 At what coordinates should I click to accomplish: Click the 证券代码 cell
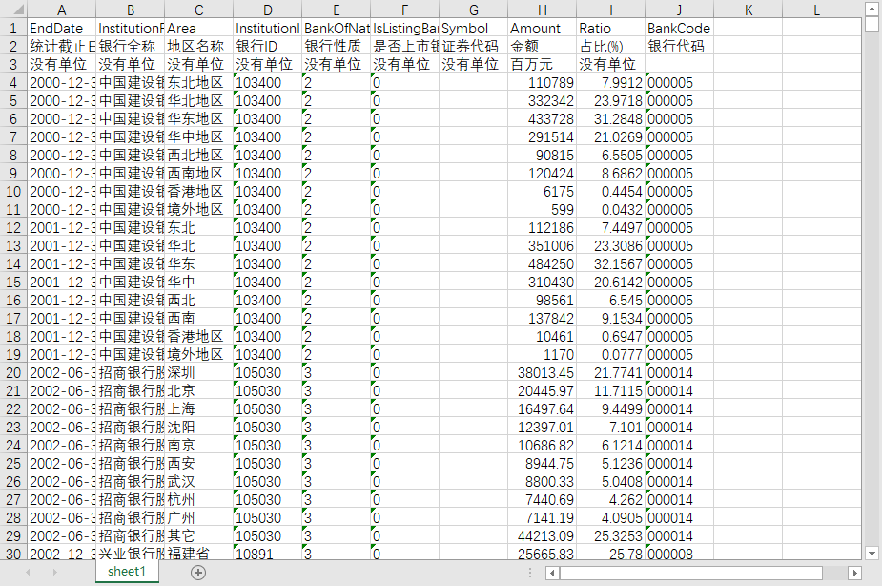coord(474,46)
